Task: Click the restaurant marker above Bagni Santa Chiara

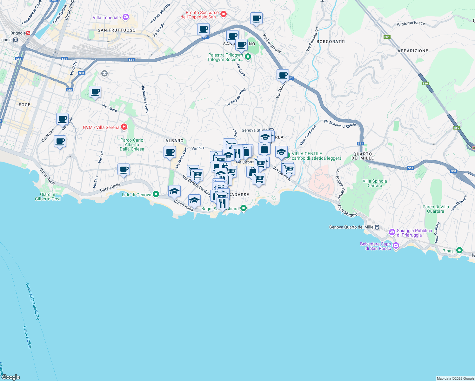Action: pyautogui.click(x=223, y=204)
